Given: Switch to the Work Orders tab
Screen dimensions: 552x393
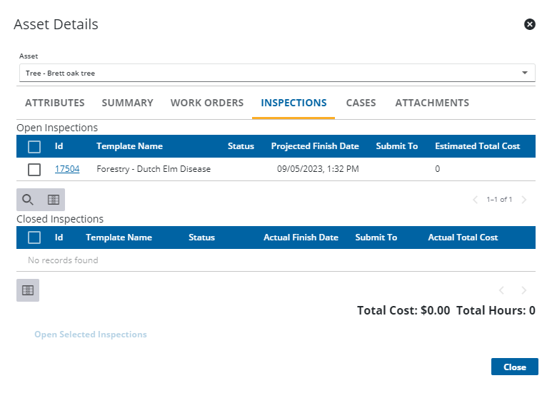Looking at the screenshot, I should point(207,103).
